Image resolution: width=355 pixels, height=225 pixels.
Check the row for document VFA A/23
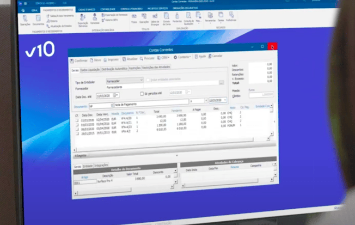(x=77, y=129)
